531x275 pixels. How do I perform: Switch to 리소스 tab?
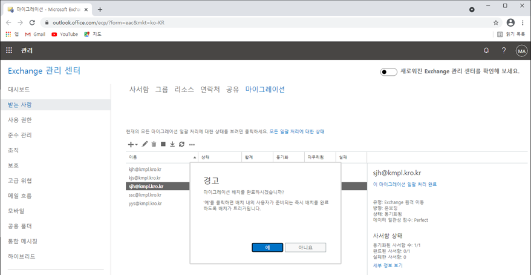(184, 90)
